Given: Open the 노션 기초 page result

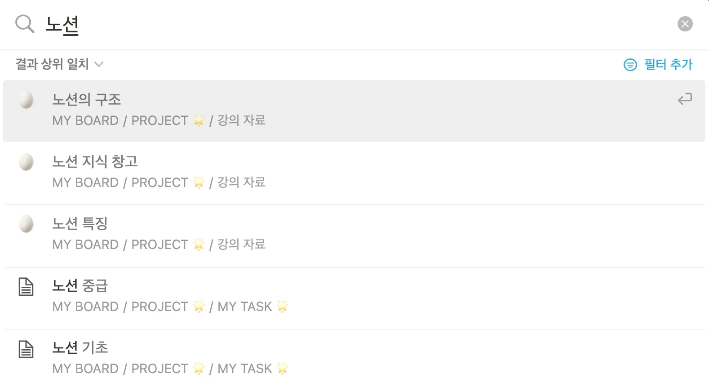Looking at the screenshot, I should pyautogui.click(x=80, y=347).
